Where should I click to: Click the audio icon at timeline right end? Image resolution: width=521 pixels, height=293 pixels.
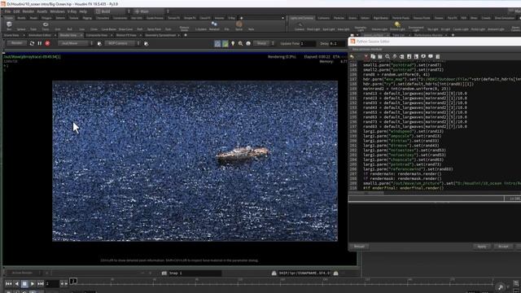501,287
